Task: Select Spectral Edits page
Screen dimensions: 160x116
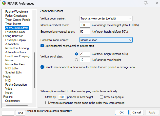Action: pos(13,72)
